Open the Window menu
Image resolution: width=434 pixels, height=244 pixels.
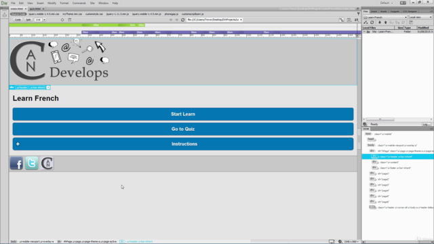pos(103,3)
